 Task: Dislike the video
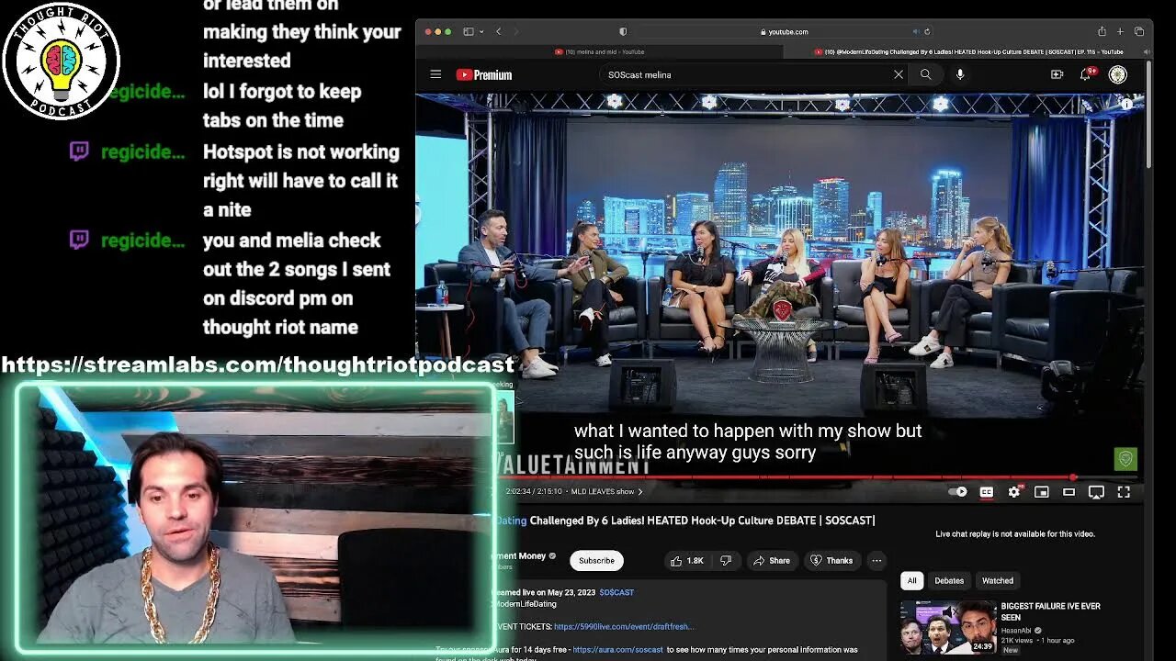click(726, 560)
